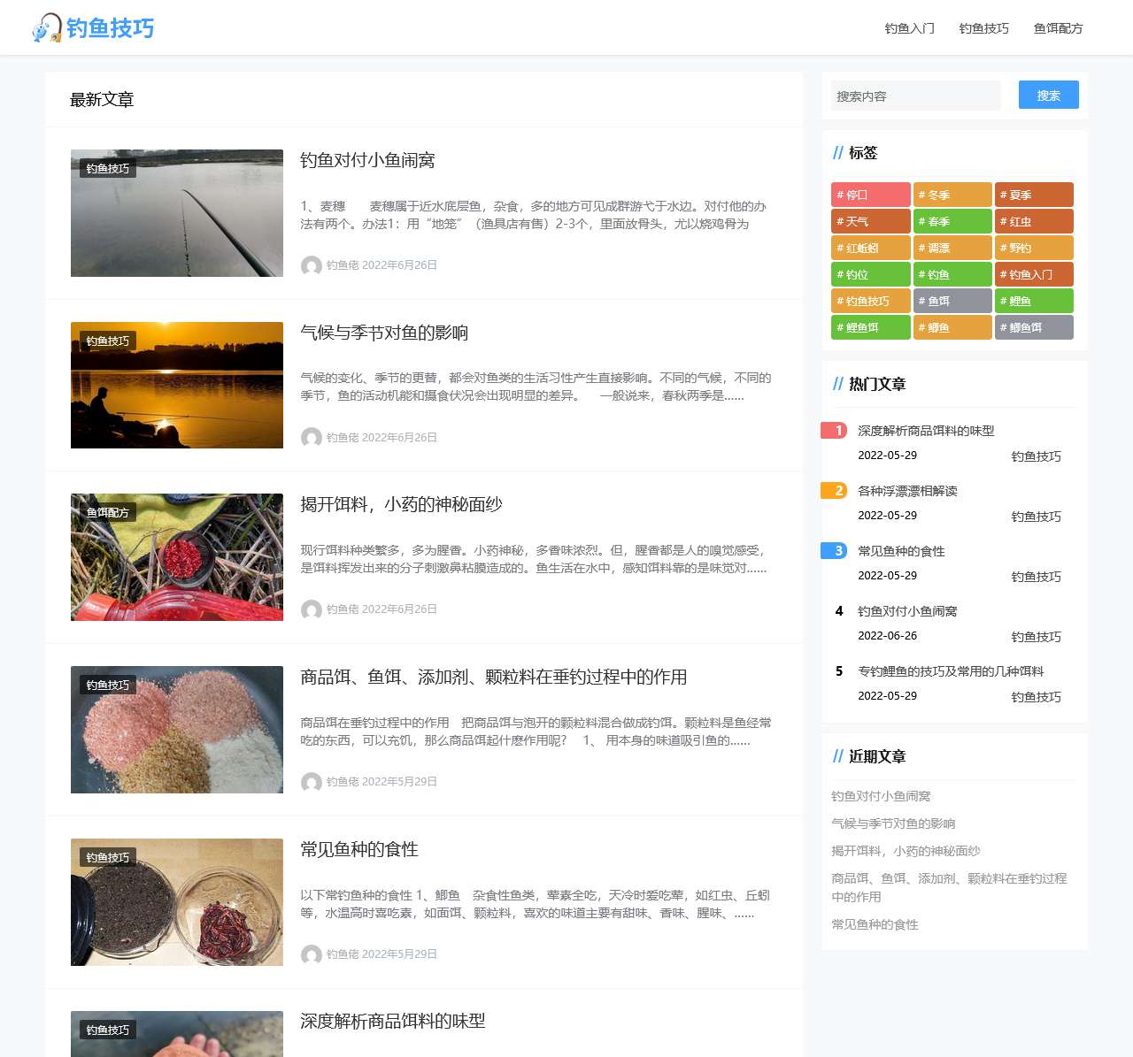The image size is (1133, 1057).
Task: Click date 2022-05-29 under hot article 各种浮漂漂相解读
Action: [887, 516]
